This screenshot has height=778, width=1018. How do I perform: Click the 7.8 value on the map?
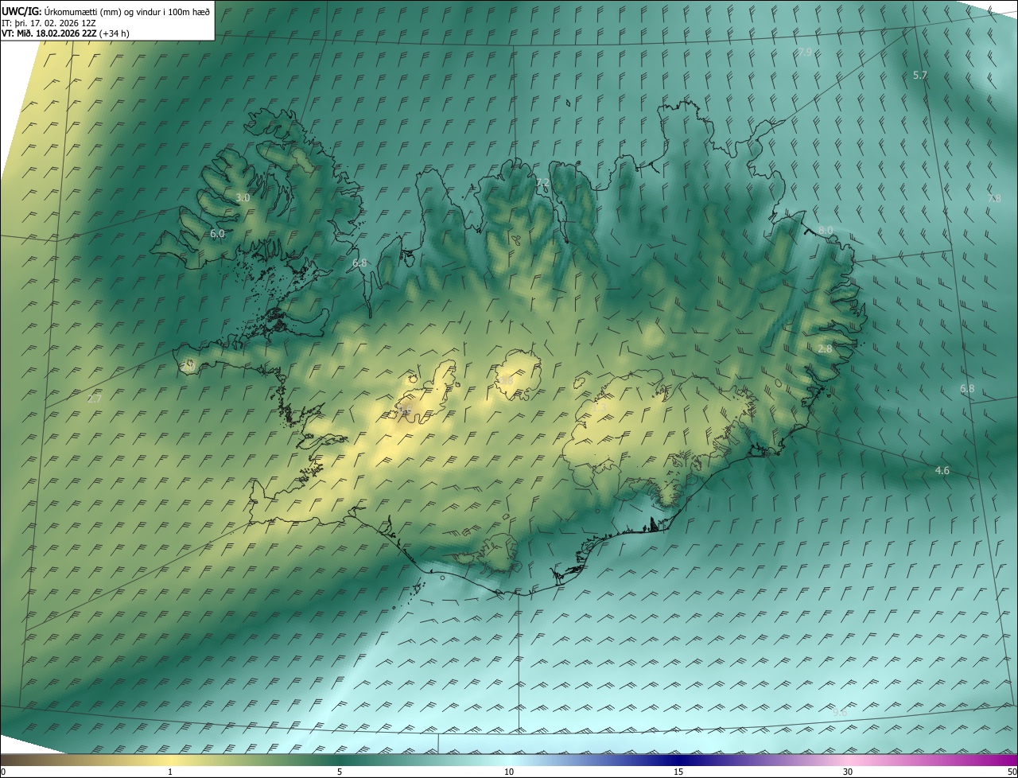994,198
